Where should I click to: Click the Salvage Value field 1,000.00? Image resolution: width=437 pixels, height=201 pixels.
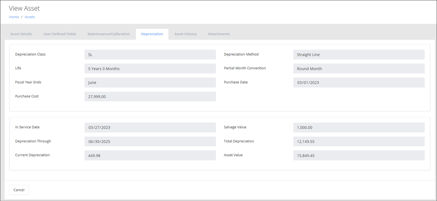(x=359, y=127)
